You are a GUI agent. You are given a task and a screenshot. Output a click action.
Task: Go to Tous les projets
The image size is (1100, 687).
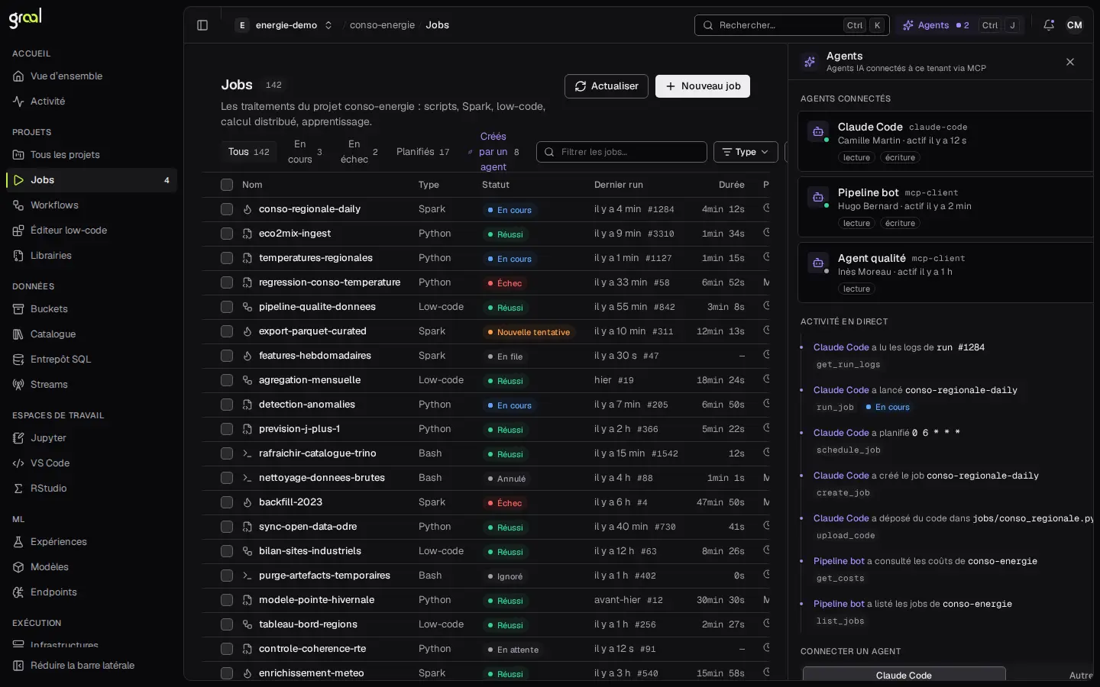(92, 155)
